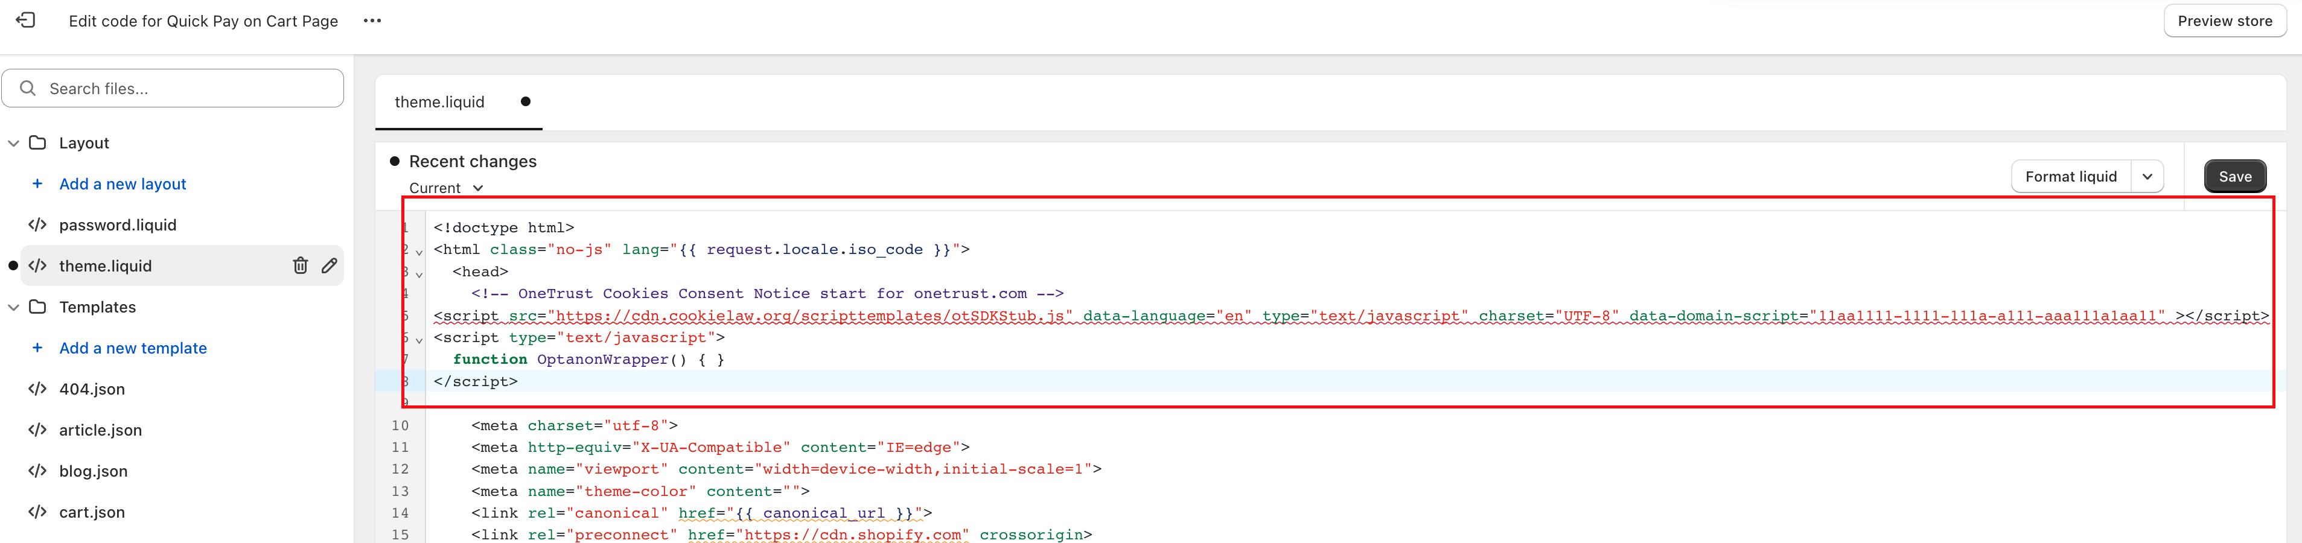
Task: Click Add a new layout link
Action: tap(123, 184)
